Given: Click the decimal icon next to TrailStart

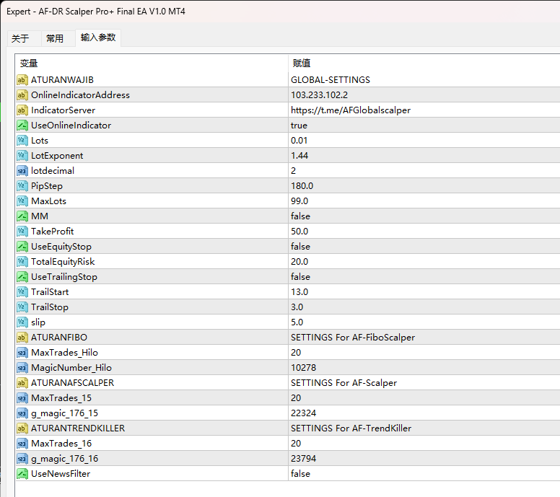Looking at the screenshot, I should tap(22, 291).
